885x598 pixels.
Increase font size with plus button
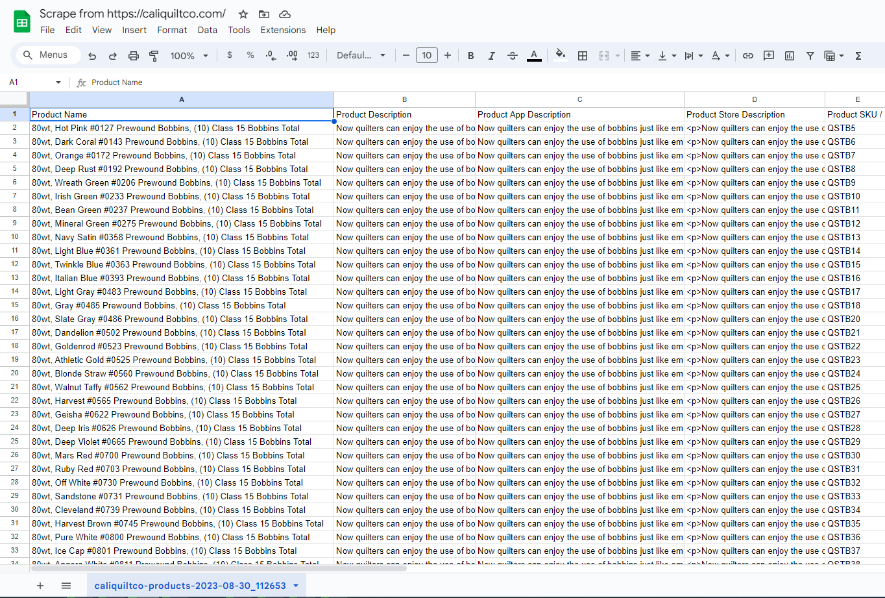click(x=448, y=56)
